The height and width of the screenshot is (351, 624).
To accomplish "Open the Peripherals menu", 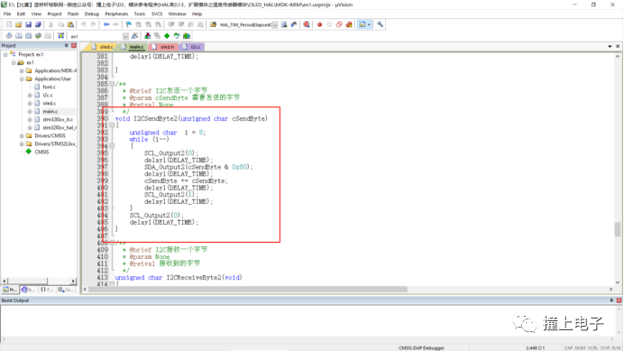I will pos(116,14).
